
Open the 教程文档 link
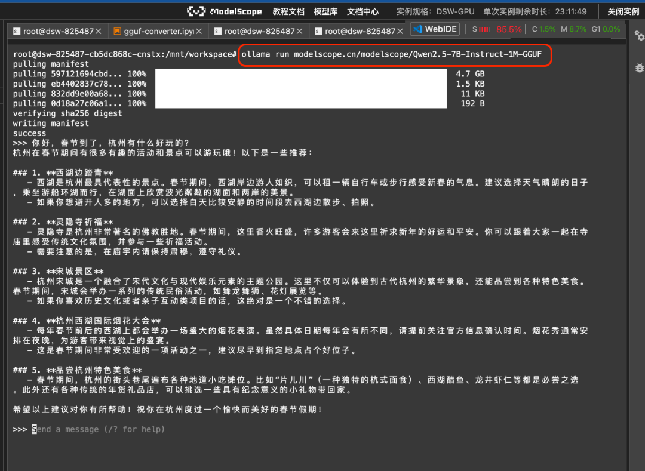click(x=288, y=11)
